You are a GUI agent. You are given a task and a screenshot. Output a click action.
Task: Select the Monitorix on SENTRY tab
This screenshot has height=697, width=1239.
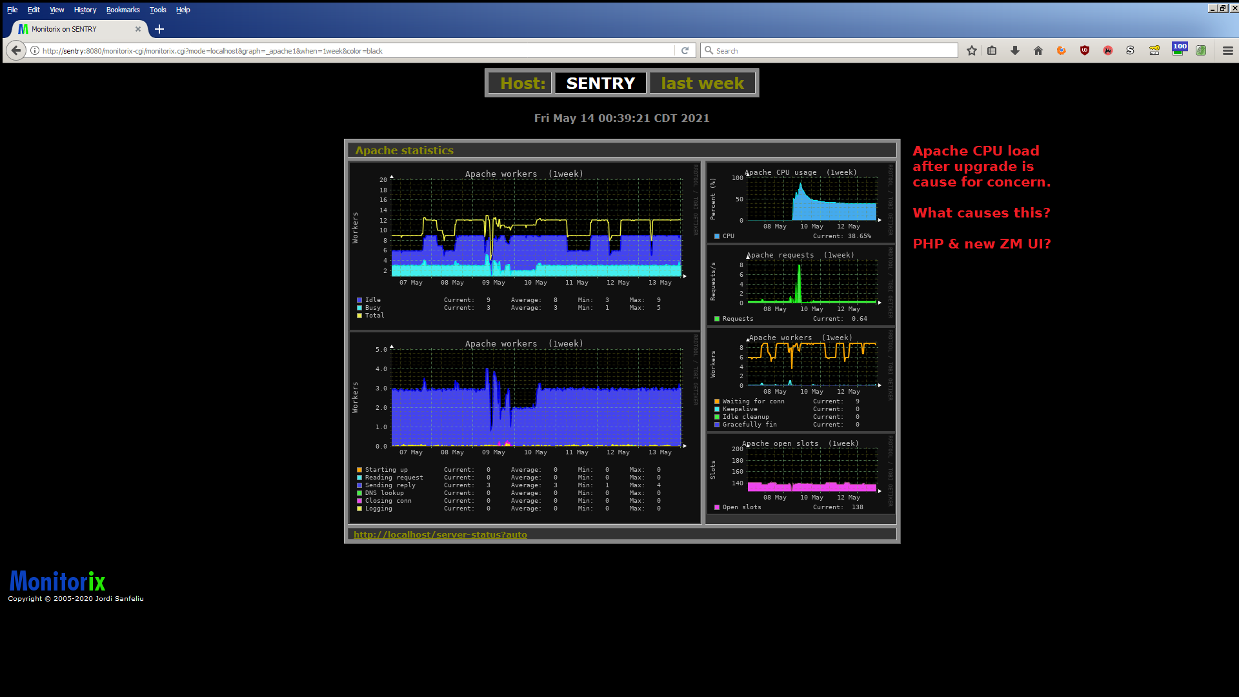80,29
